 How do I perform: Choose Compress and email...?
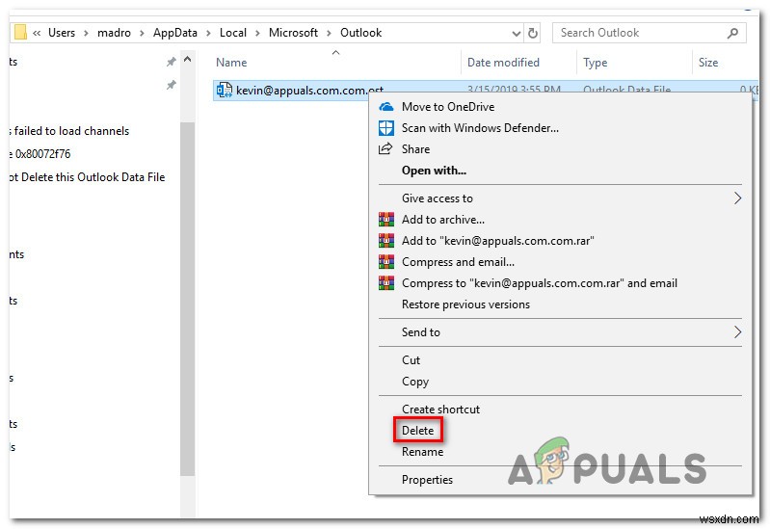[x=458, y=262]
